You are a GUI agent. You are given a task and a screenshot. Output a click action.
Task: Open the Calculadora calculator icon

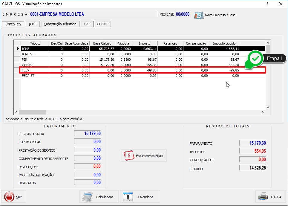88,197
